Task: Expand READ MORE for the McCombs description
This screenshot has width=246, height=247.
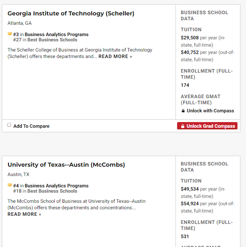Action: coord(24,214)
